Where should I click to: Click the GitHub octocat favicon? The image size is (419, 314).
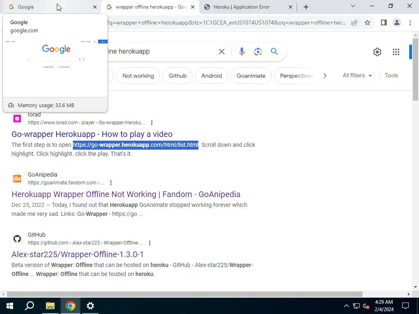[17, 238]
